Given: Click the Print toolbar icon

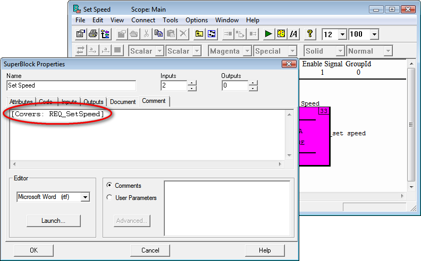Looking at the screenshot, I should point(93,34).
